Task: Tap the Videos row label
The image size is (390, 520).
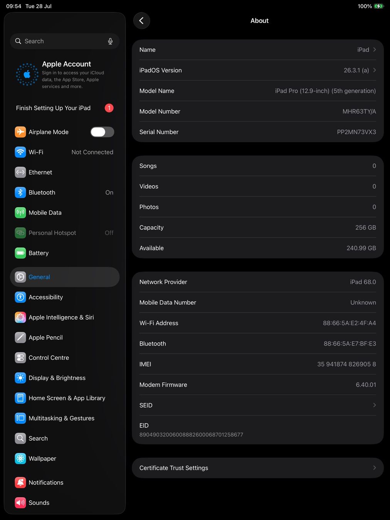Action: pyautogui.click(x=149, y=186)
